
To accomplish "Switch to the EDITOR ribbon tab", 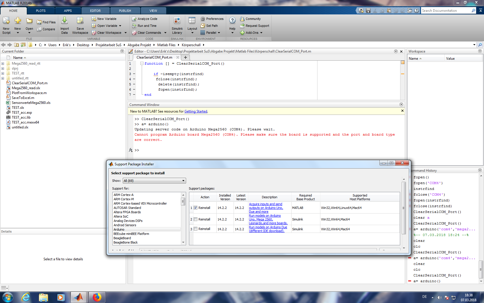I will (x=95, y=11).
